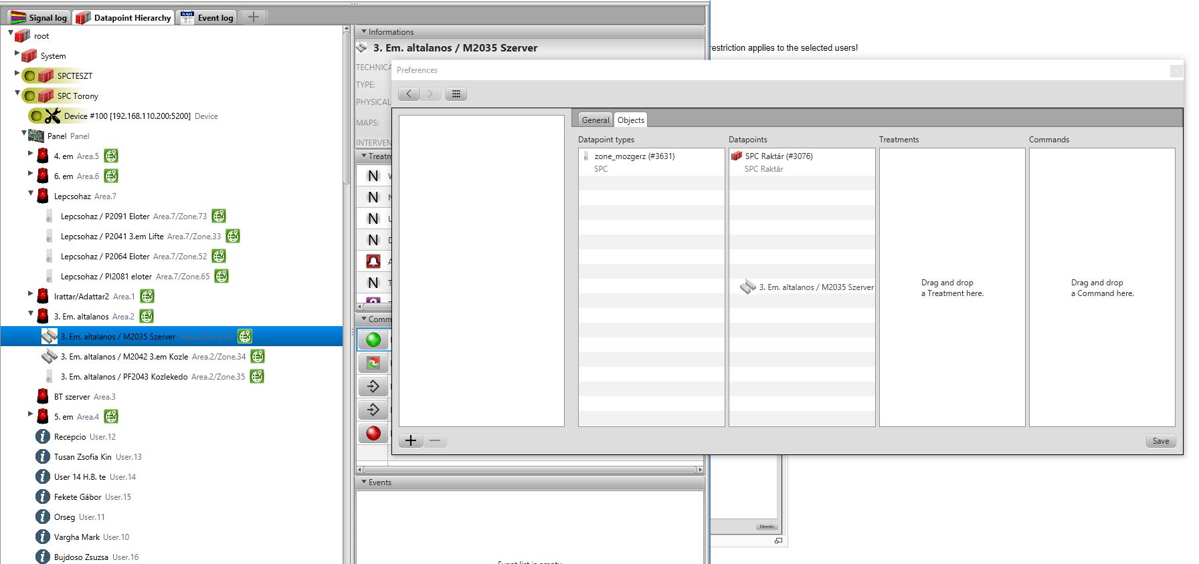1199x564 pixels.
Task: Click the green circle command button
Action: pyautogui.click(x=373, y=339)
